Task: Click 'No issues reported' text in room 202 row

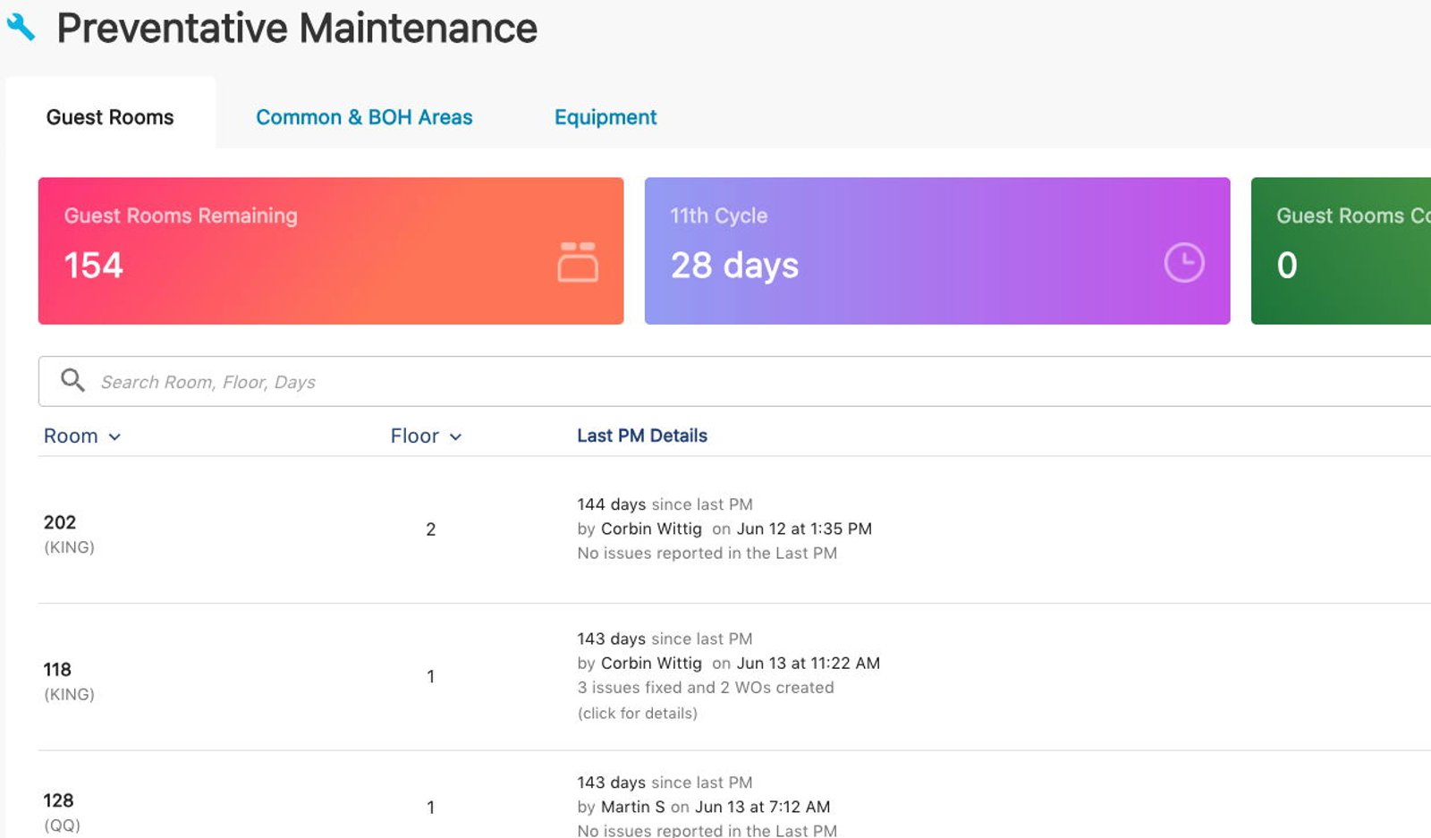Action: [x=707, y=553]
